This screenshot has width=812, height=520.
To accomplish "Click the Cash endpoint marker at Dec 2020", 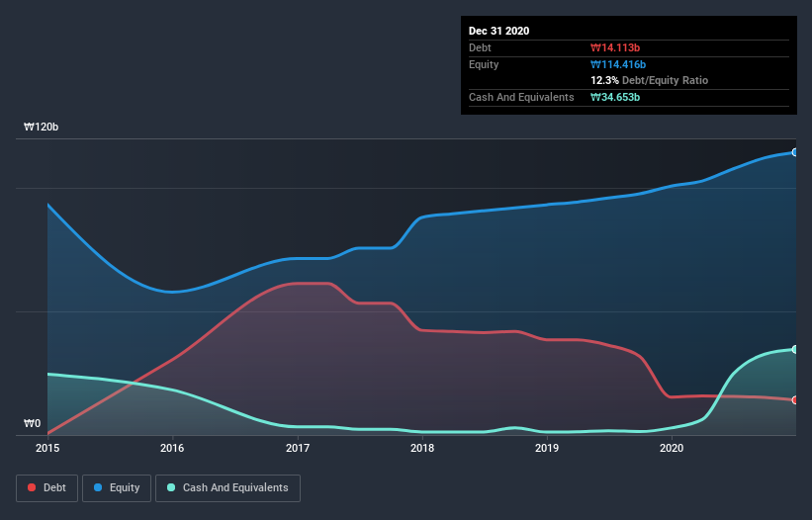I will click(795, 350).
